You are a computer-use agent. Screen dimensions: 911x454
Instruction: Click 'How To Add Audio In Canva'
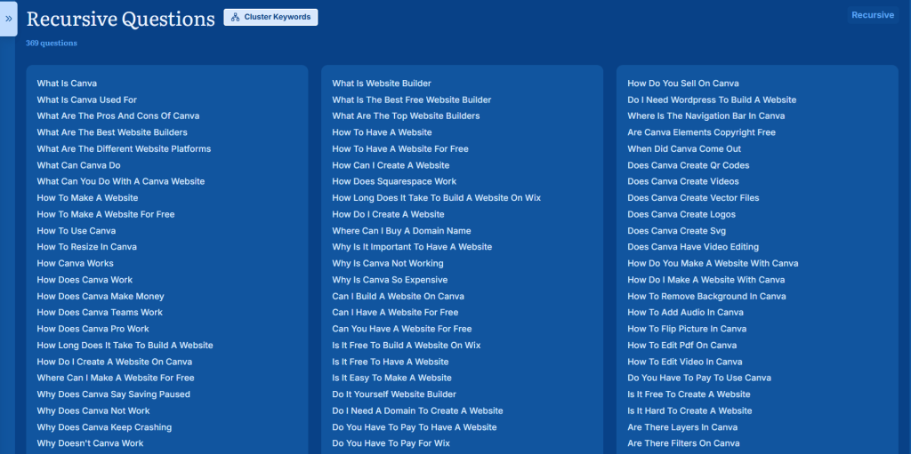coord(686,313)
